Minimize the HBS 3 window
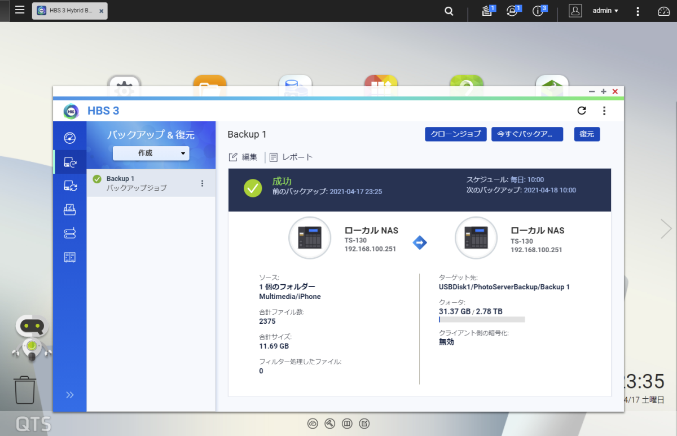This screenshot has width=677, height=436. click(592, 91)
